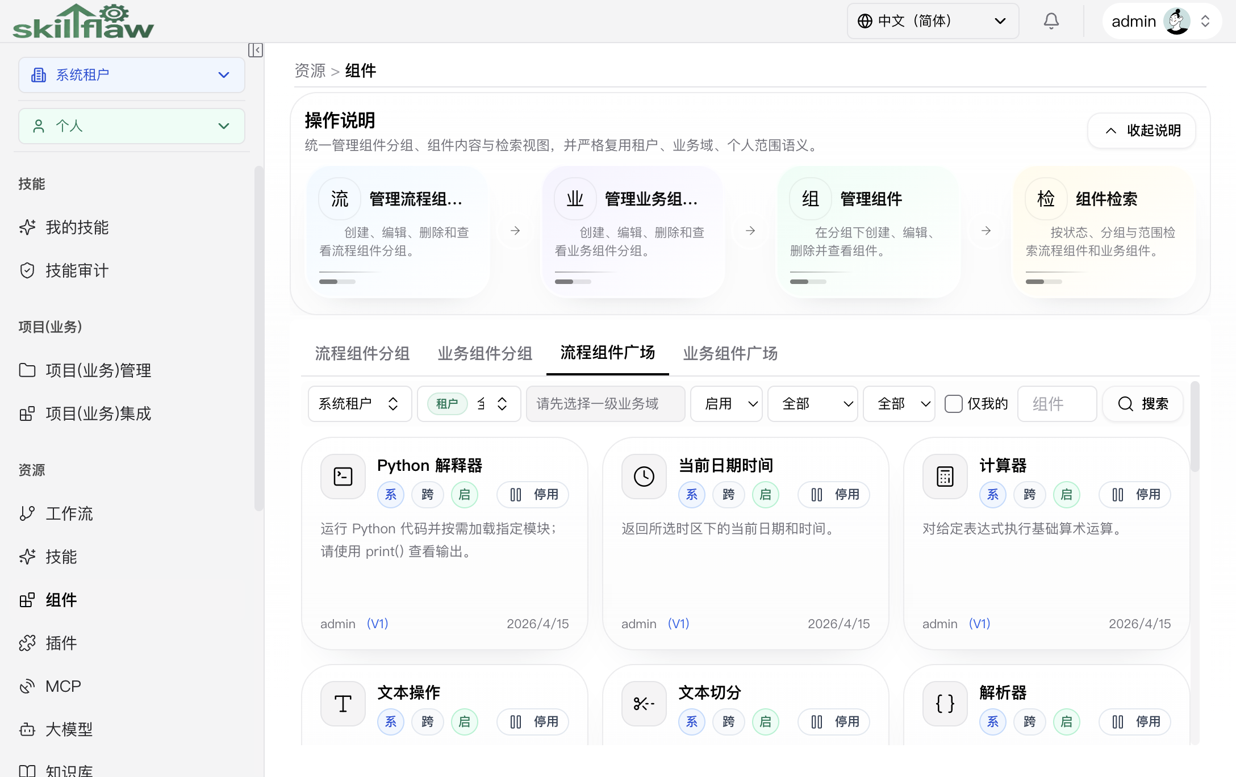Click 当前日期时间 clock icon

pos(644,477)
